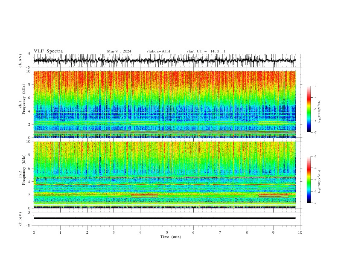Click inside the ch.1 spectrogram panel
338x261 pixels.
pos(164,104)
